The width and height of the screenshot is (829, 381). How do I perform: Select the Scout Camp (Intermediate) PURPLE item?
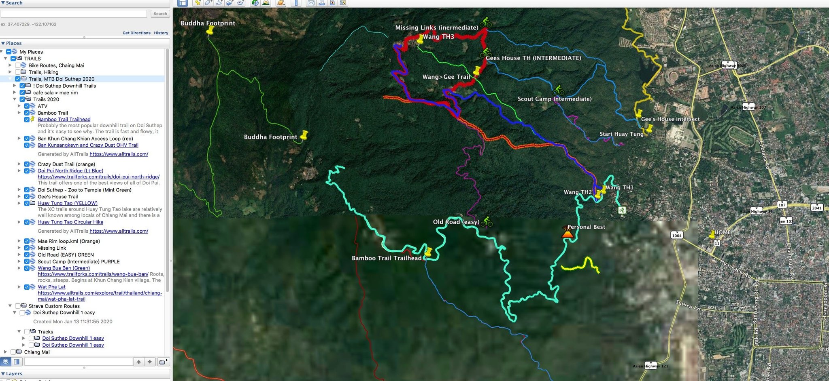(x=79, y=261)
